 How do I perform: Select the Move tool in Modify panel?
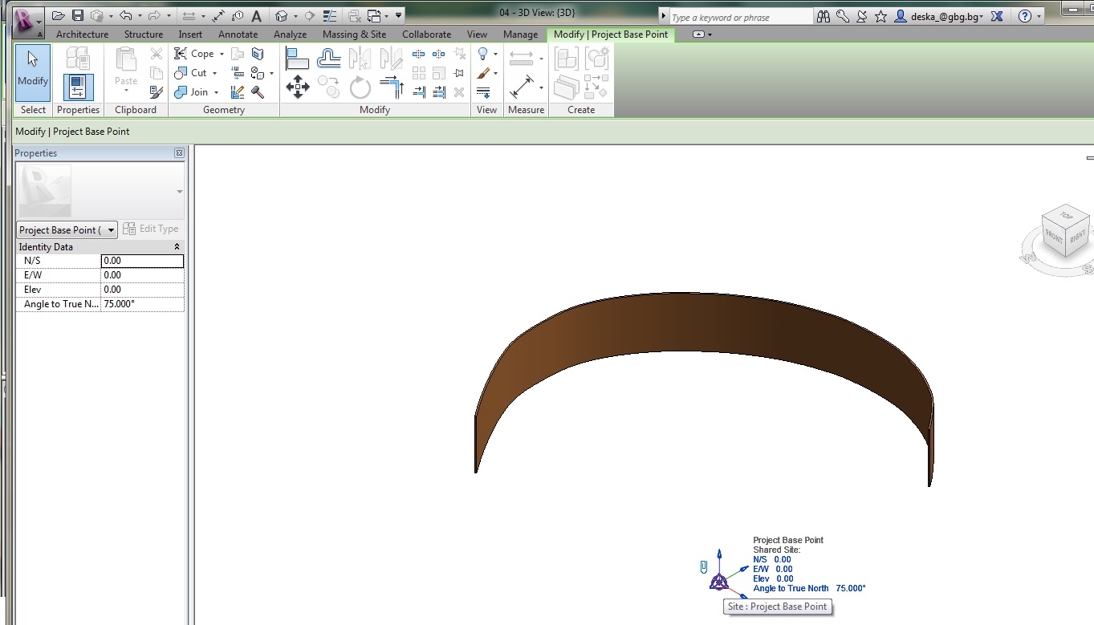coord(298,87)
